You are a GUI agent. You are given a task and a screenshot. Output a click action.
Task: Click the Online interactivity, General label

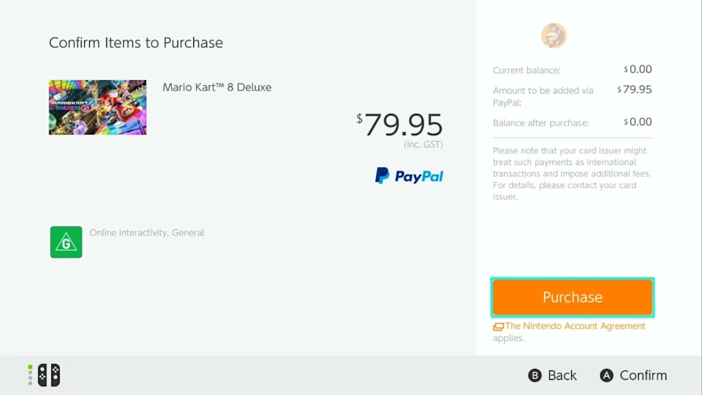147,232
